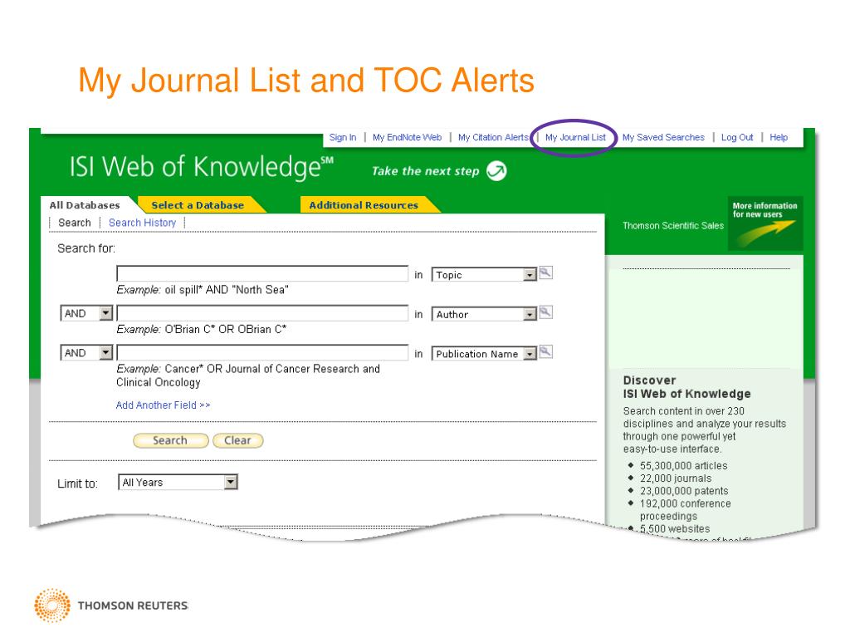The width and height of the screenshot is (850, 638).
Task: Open My Citation Alerts
Action: pos(493,137)
